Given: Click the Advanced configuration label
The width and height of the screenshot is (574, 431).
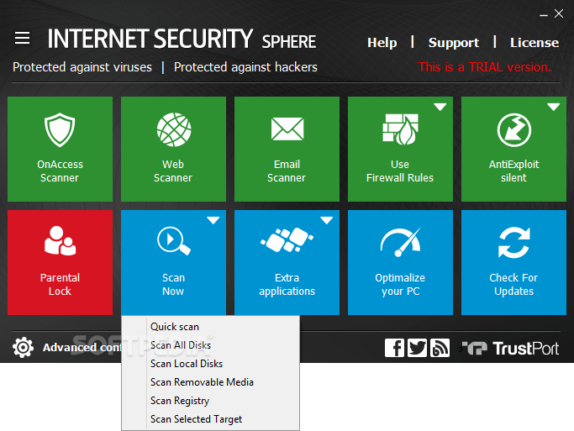Looking at the screenshot, I should [x=82, y=347].
